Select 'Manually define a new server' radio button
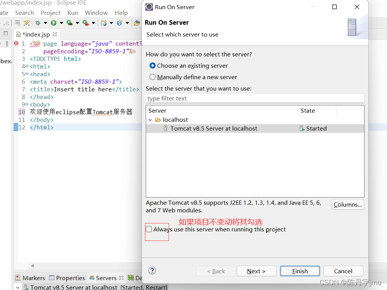 click(153, 77)
